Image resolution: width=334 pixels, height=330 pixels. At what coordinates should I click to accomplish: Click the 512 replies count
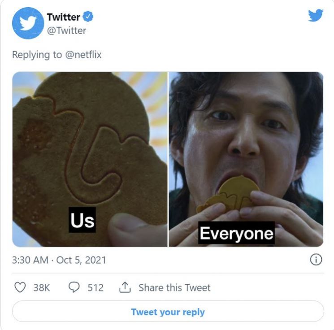pos(95,287)
